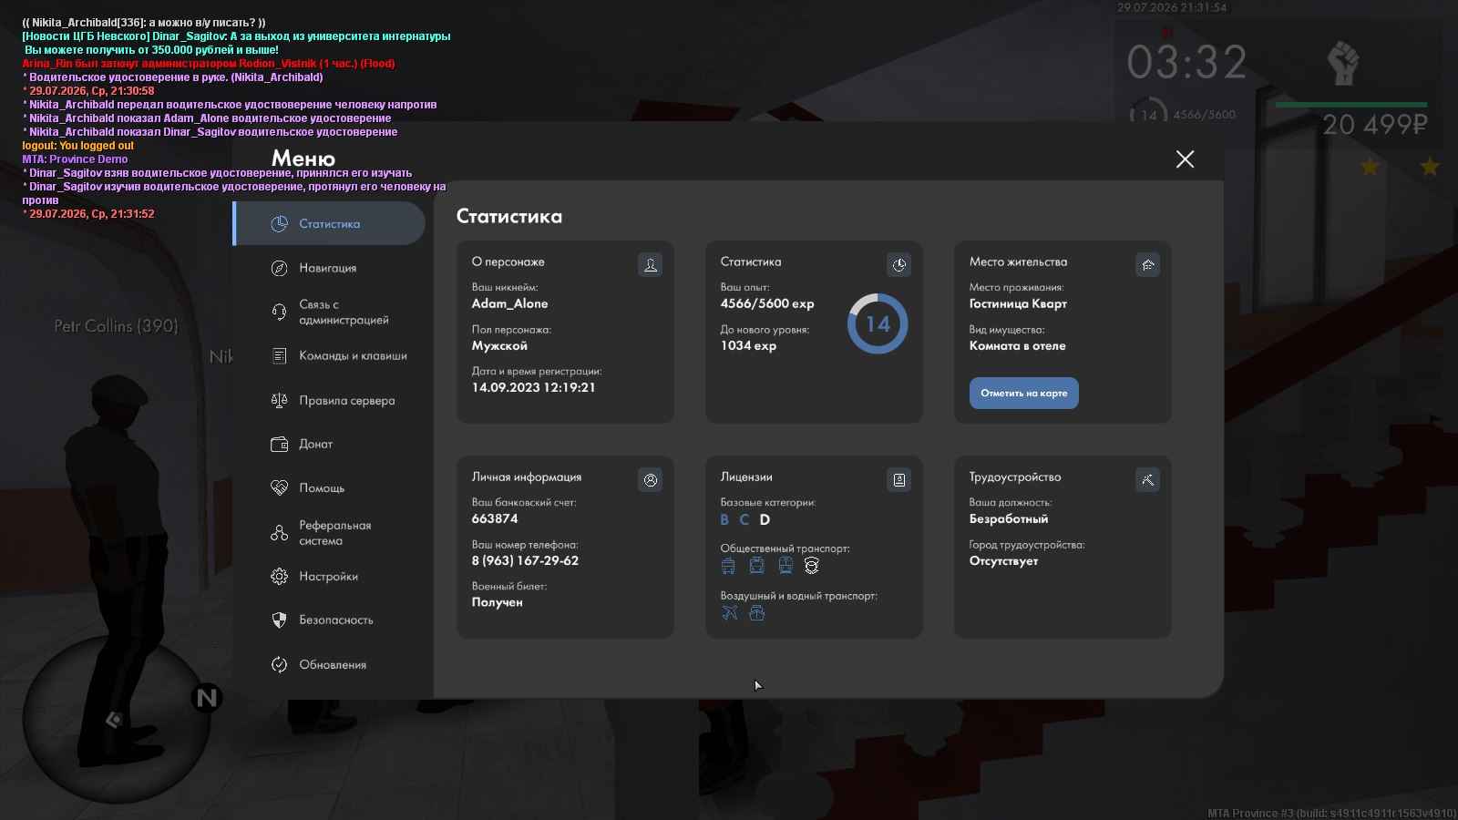Image resolution: width=1458 pixels, height=820 pixels.
Task: Click the Отметить на карте button
Action: 1024,394
